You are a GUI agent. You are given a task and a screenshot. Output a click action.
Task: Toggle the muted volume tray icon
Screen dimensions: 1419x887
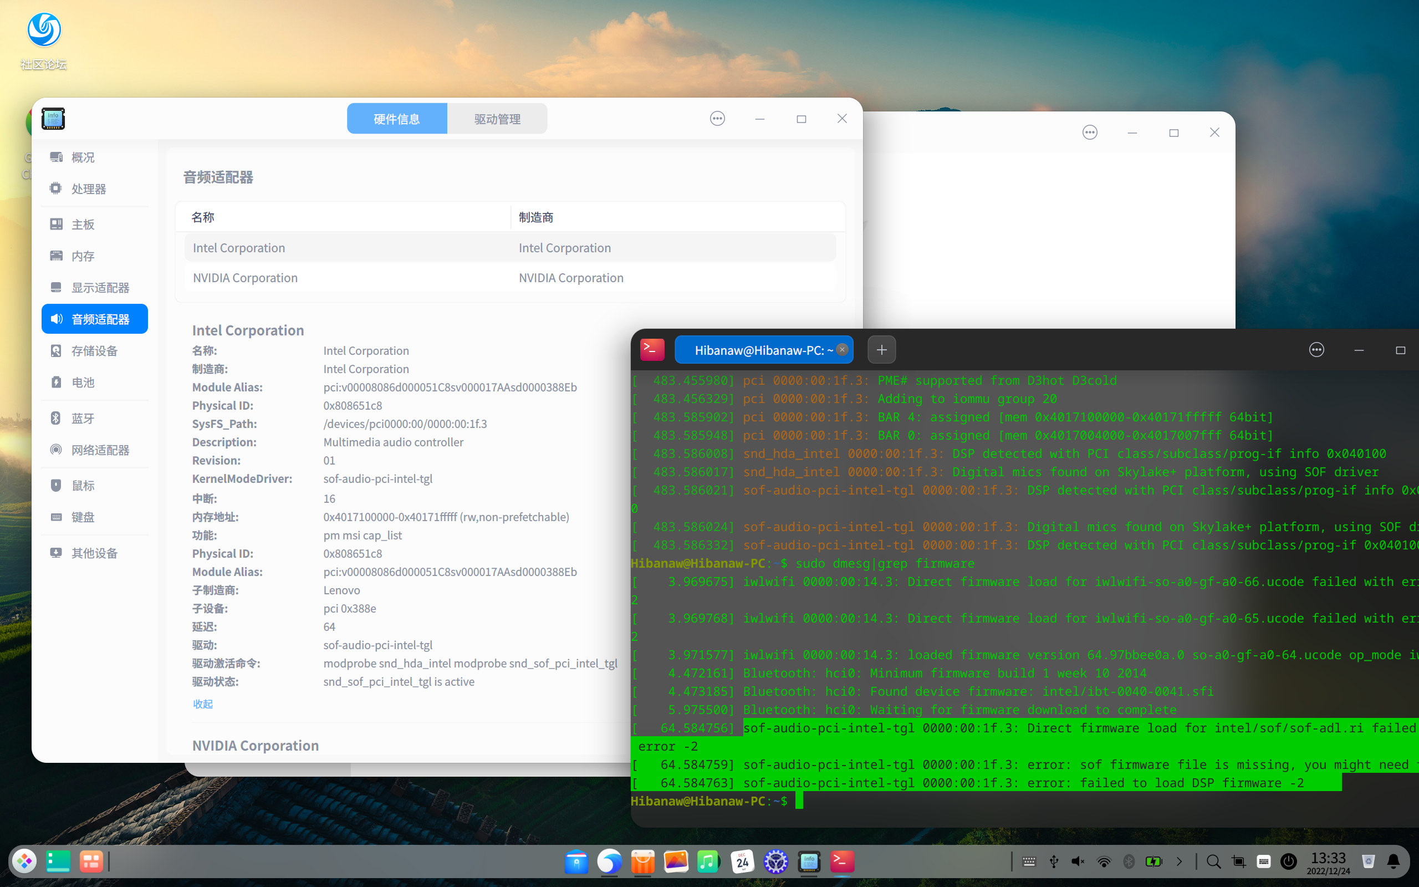[1078, 861]
